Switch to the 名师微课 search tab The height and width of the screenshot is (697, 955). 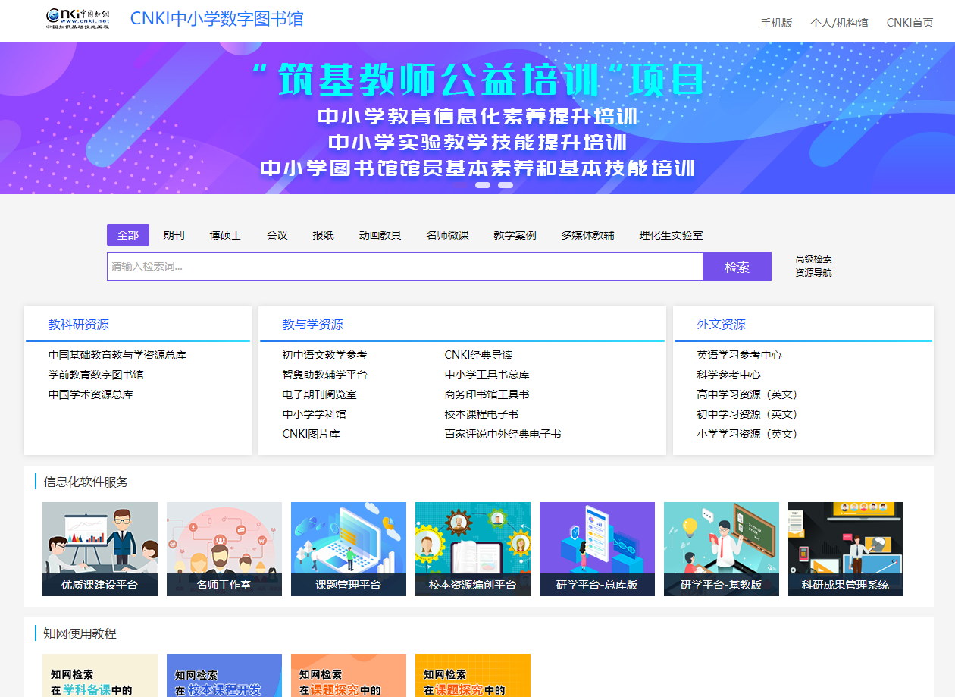click(447, 235)
